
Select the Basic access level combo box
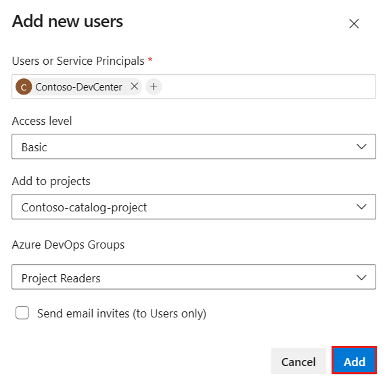(x=194, y=147)
